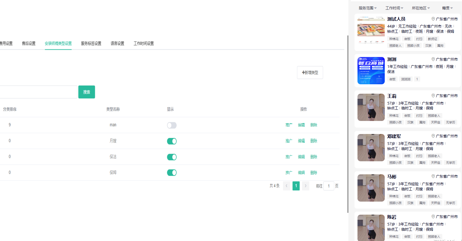Viewport: 462px width, 241px height.
Task: Go to next page with right arrow
Action: point(305,186)
